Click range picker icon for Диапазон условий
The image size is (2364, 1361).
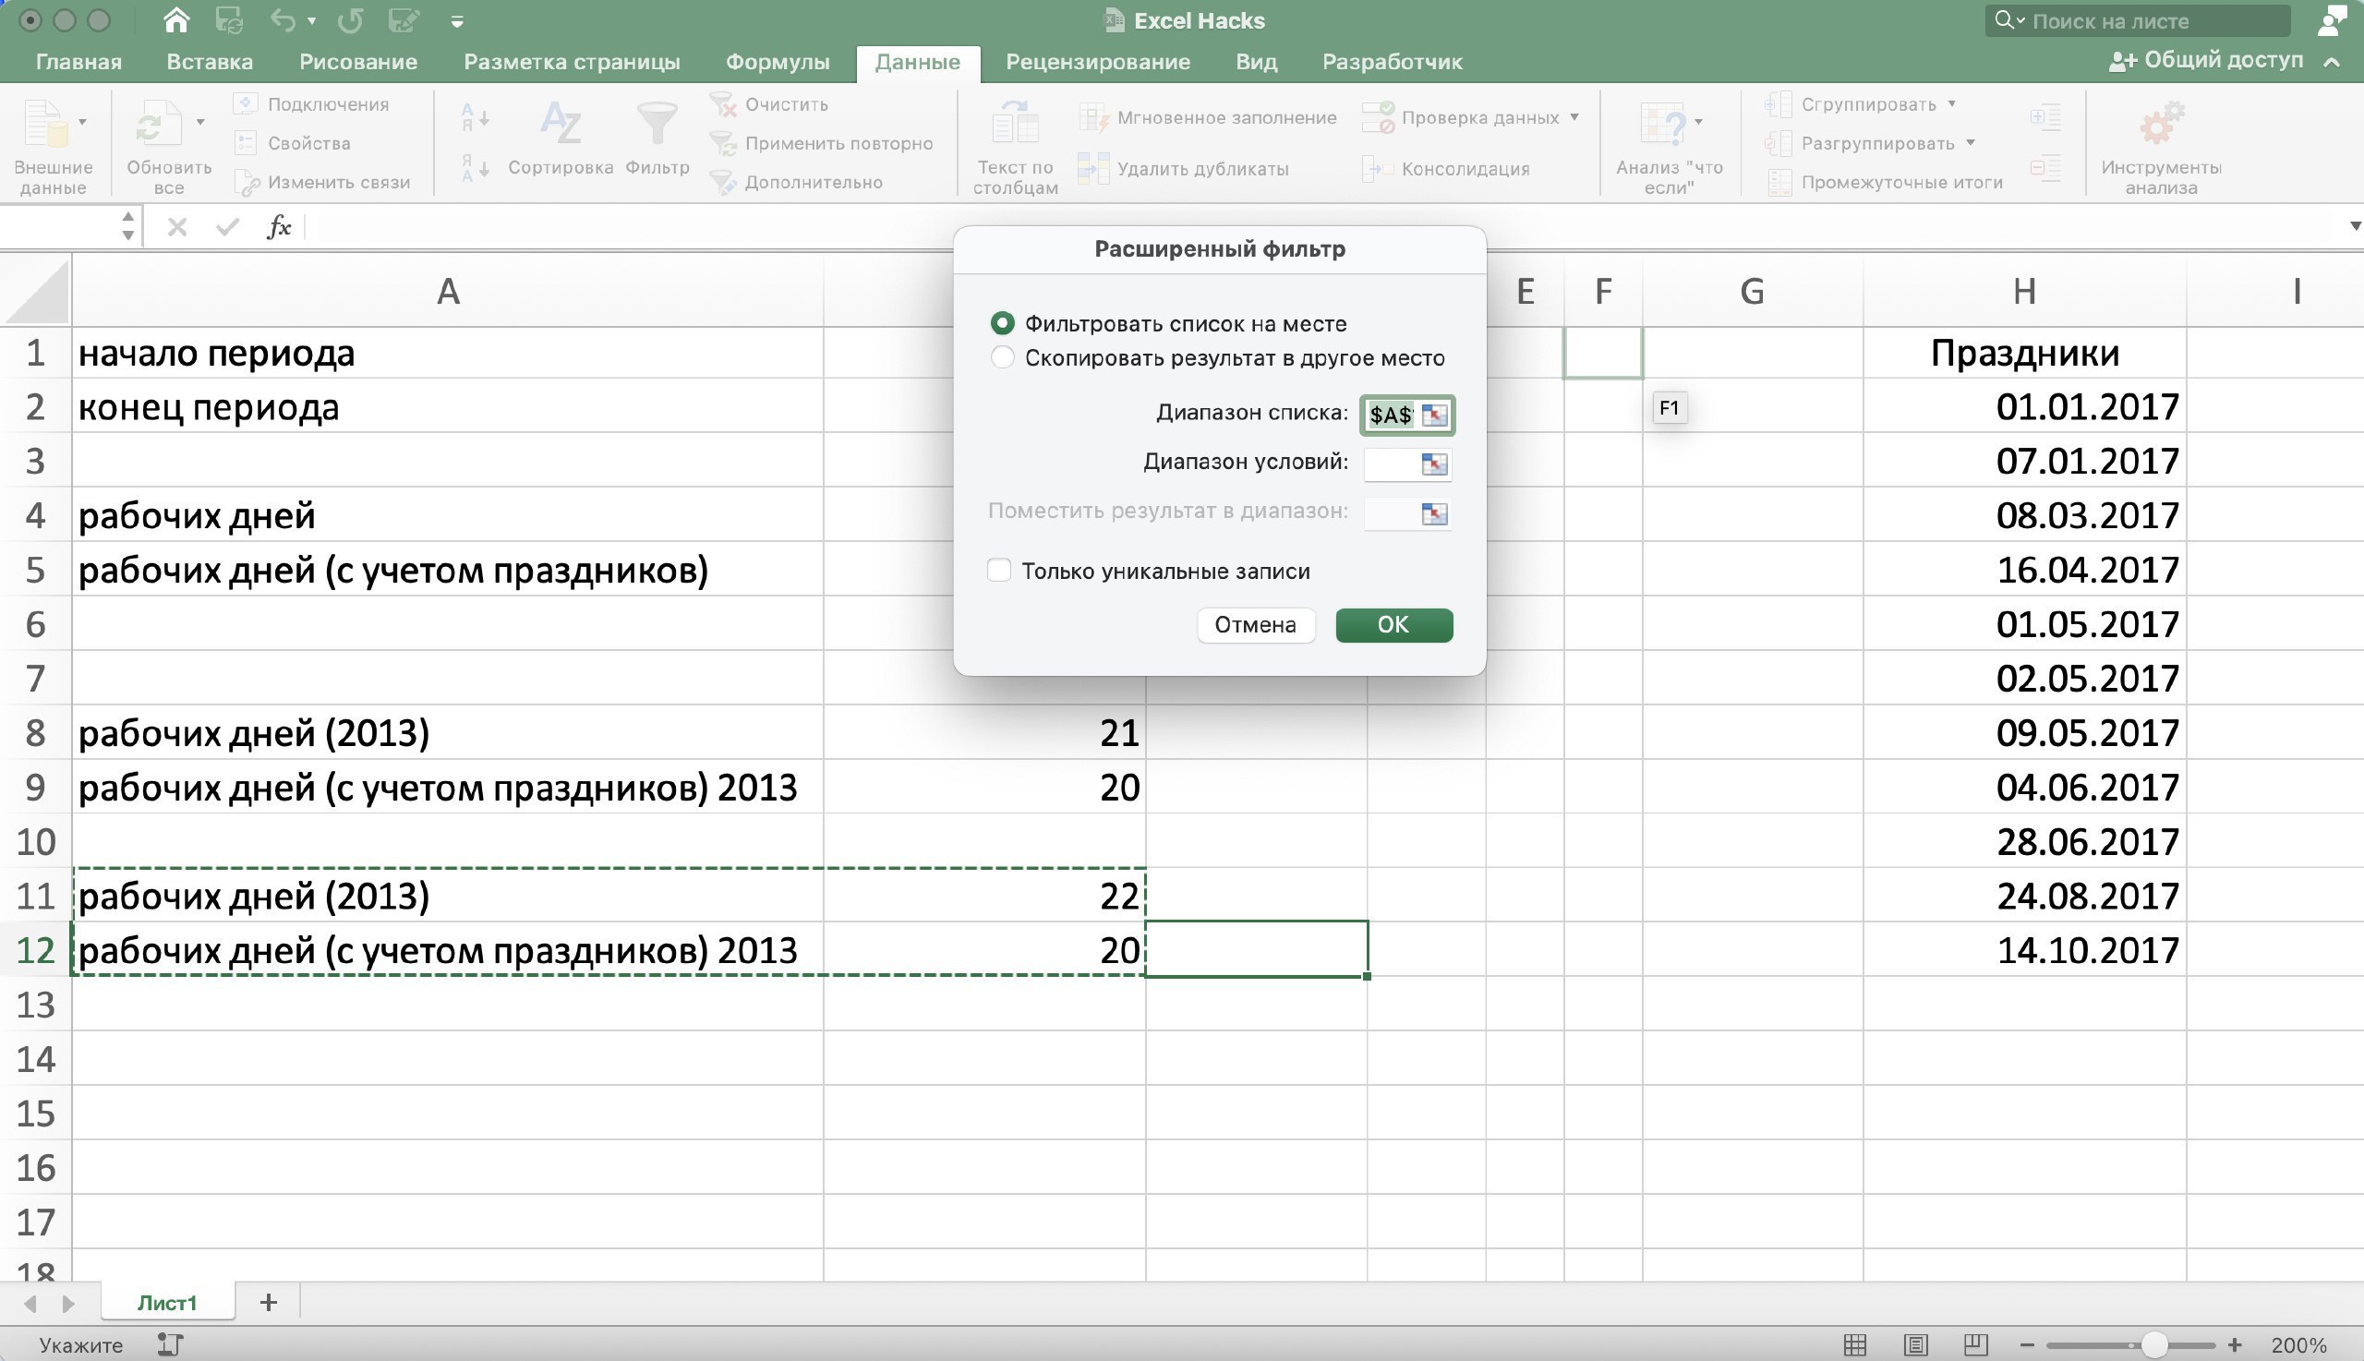click(1434, 464)
